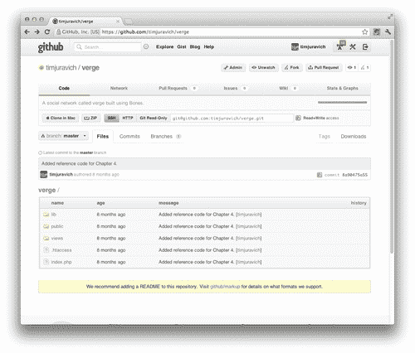Click timjuravich avatar in header
Viewport: 415px width, 353px height.
(295, 46)
